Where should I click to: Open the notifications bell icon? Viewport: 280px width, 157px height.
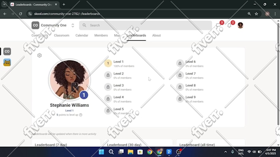pos(229,25)
